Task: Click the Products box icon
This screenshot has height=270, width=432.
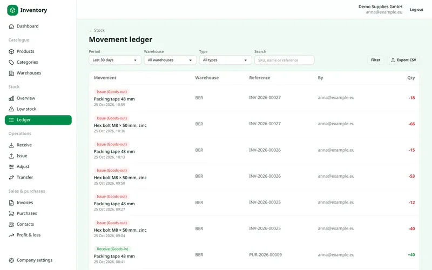Action: (11, 51)
